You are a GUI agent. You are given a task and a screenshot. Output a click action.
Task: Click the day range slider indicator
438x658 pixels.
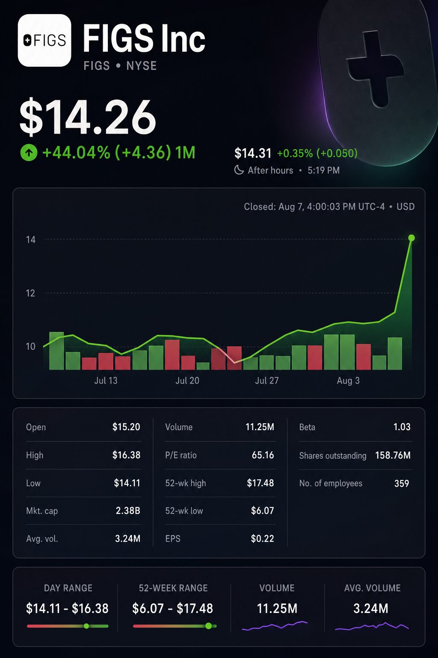click(86, 626)
